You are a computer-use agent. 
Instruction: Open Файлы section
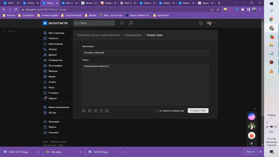tap(50, 127)
